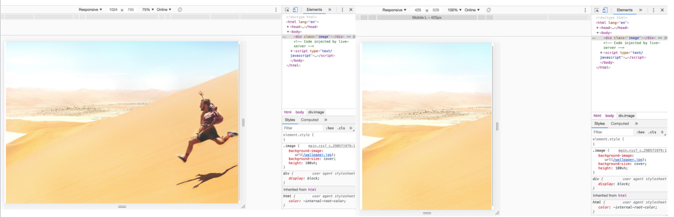Collapse body node in right DOM tree
The image size is (674, 217).
pyautogui.click(x=598, y=33)
